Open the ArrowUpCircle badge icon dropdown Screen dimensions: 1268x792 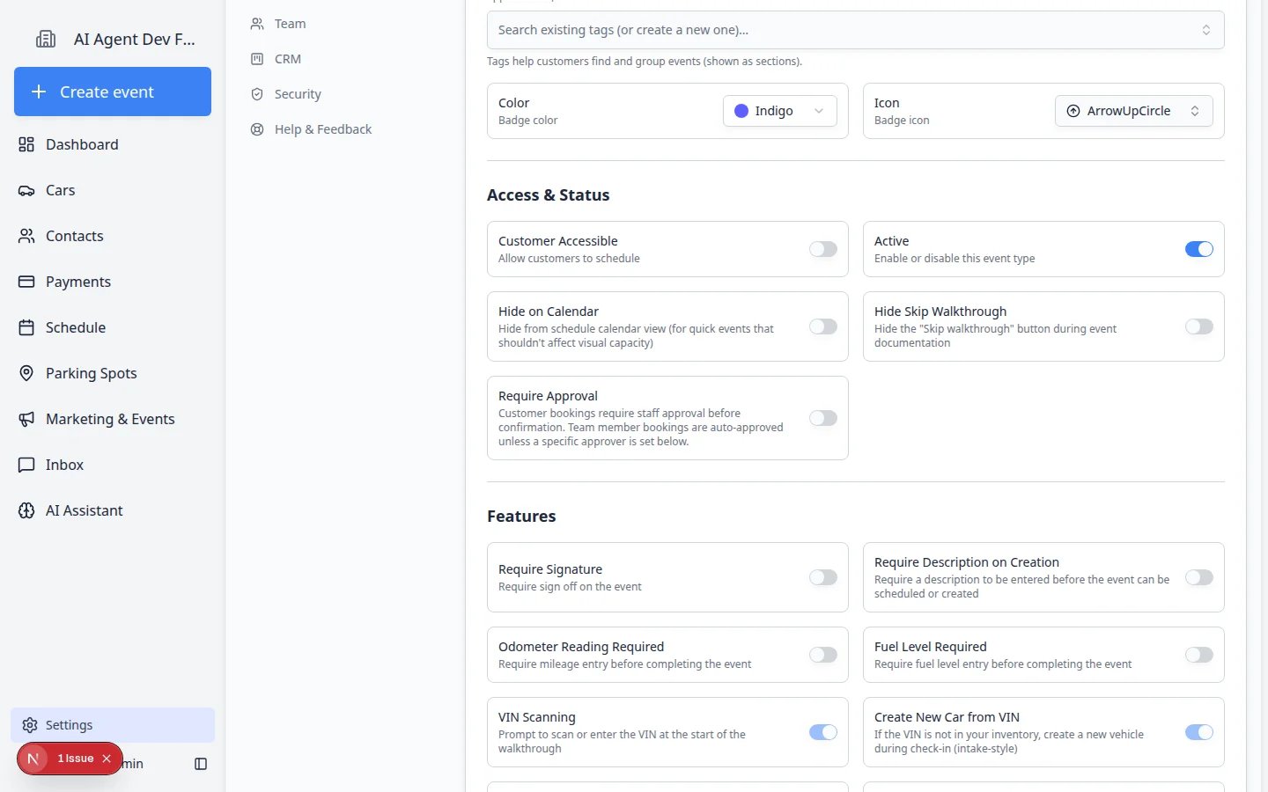click(x=1134, y=111)
